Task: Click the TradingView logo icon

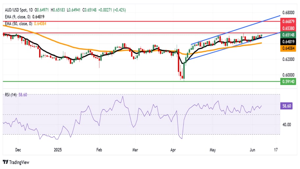Action: (6, 162)
